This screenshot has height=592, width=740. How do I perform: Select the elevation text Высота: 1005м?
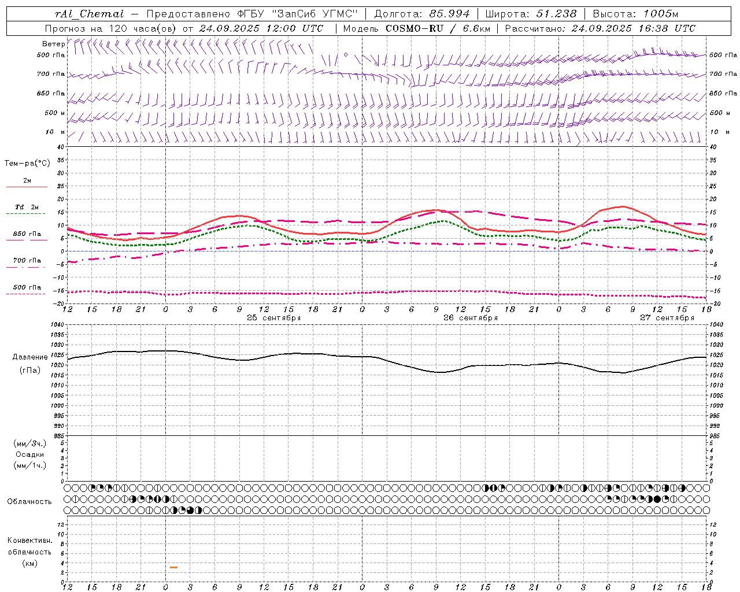635,14
